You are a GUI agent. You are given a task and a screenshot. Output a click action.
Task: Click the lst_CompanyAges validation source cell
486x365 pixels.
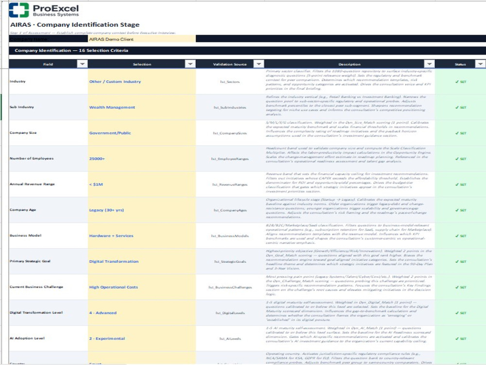[230, 210]
